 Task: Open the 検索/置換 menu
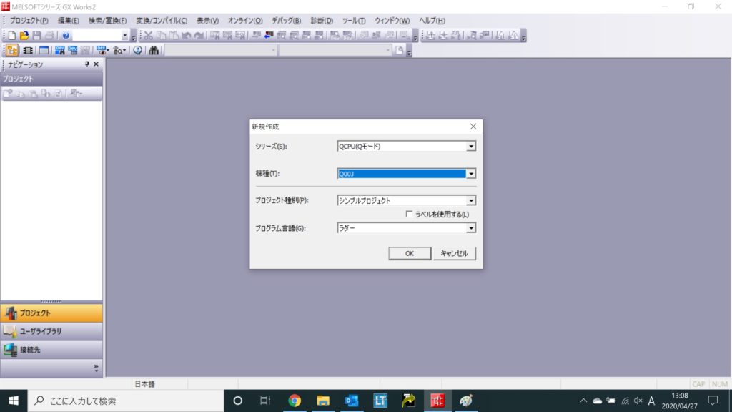[x=107, y=21]
